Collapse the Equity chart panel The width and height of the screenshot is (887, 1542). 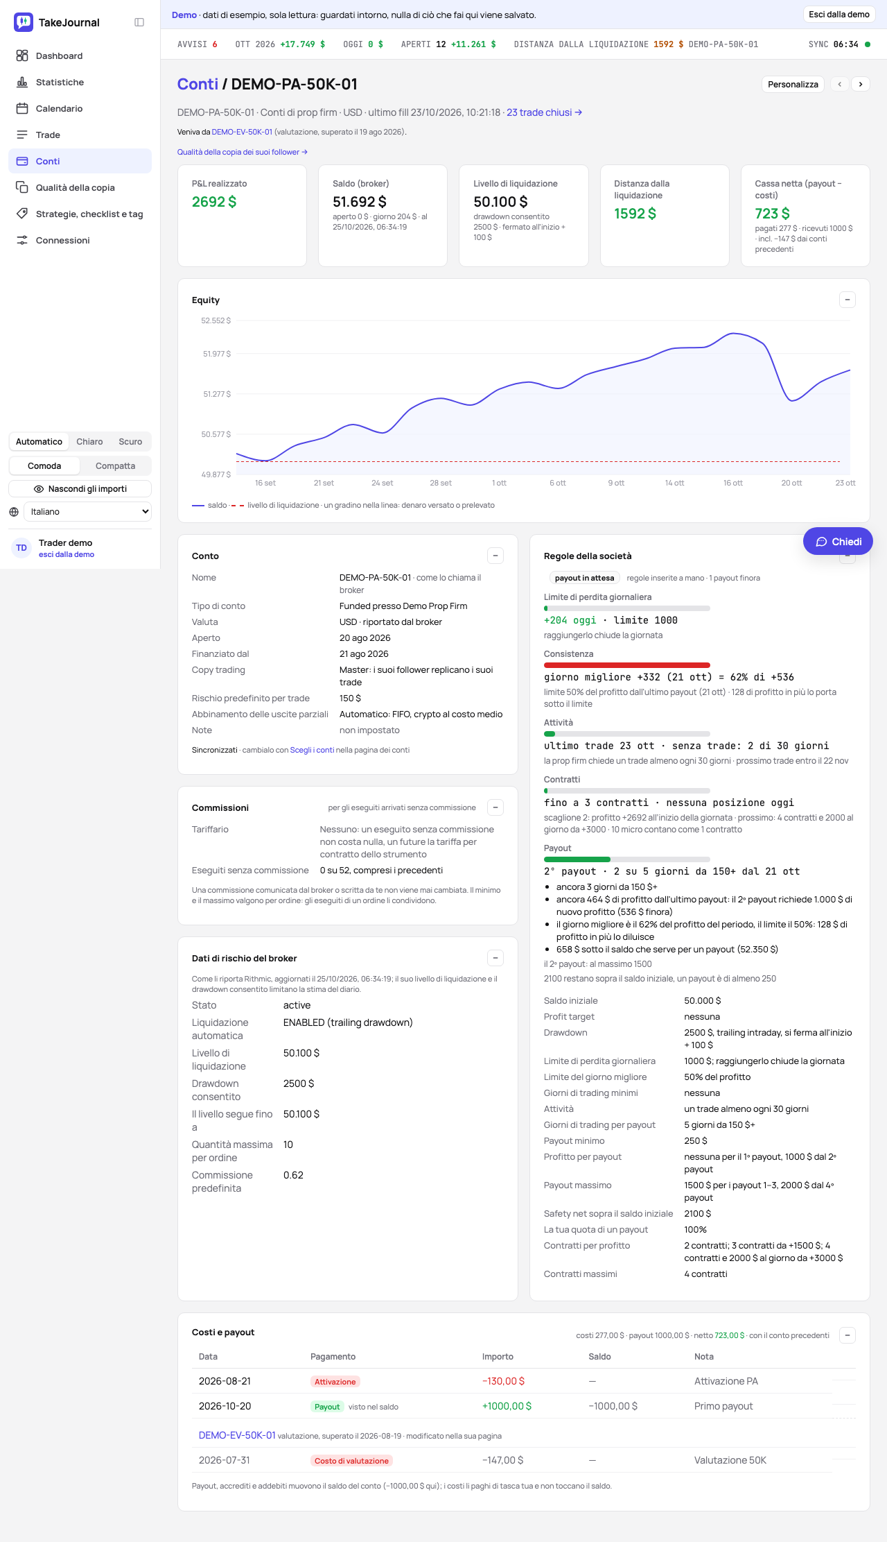(x=848, y=300)
